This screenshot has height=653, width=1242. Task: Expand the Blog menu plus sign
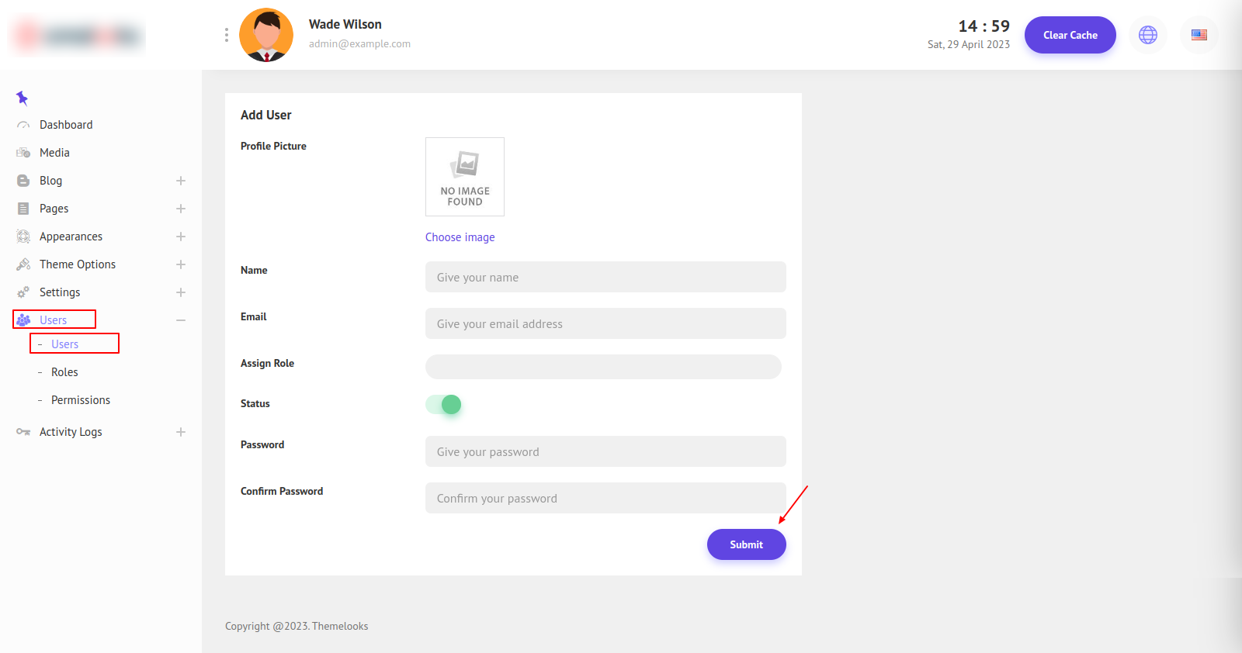click(181, 181)
